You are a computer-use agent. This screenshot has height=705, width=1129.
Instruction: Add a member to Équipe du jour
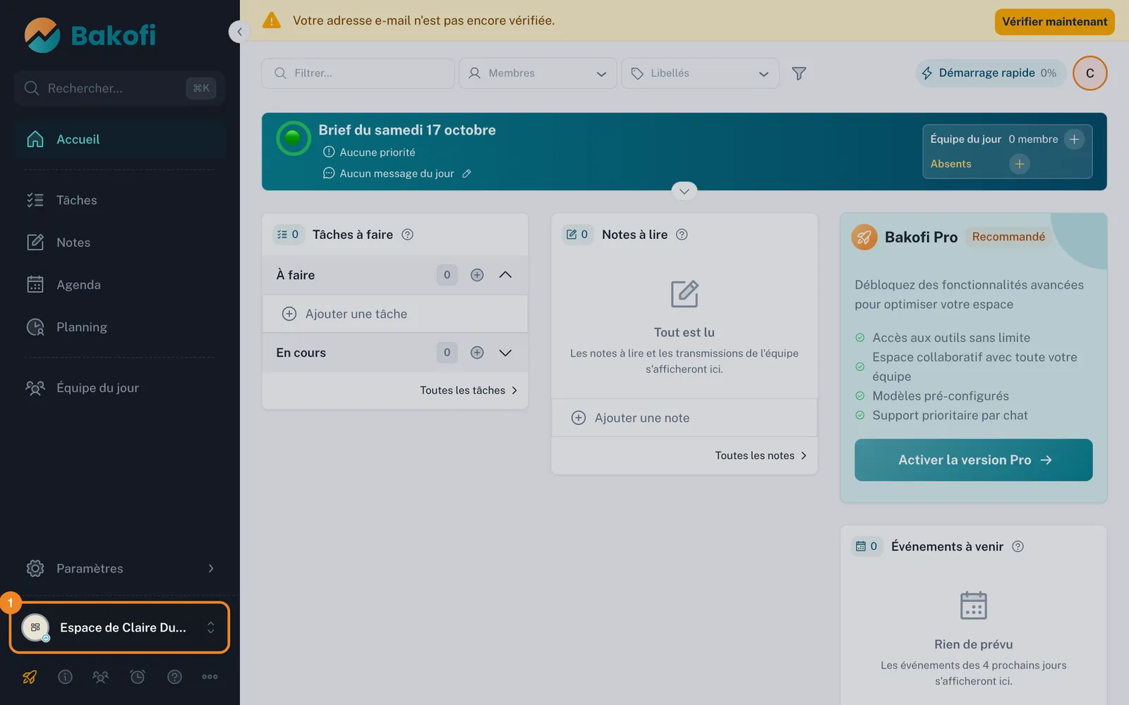point(1074,140)
